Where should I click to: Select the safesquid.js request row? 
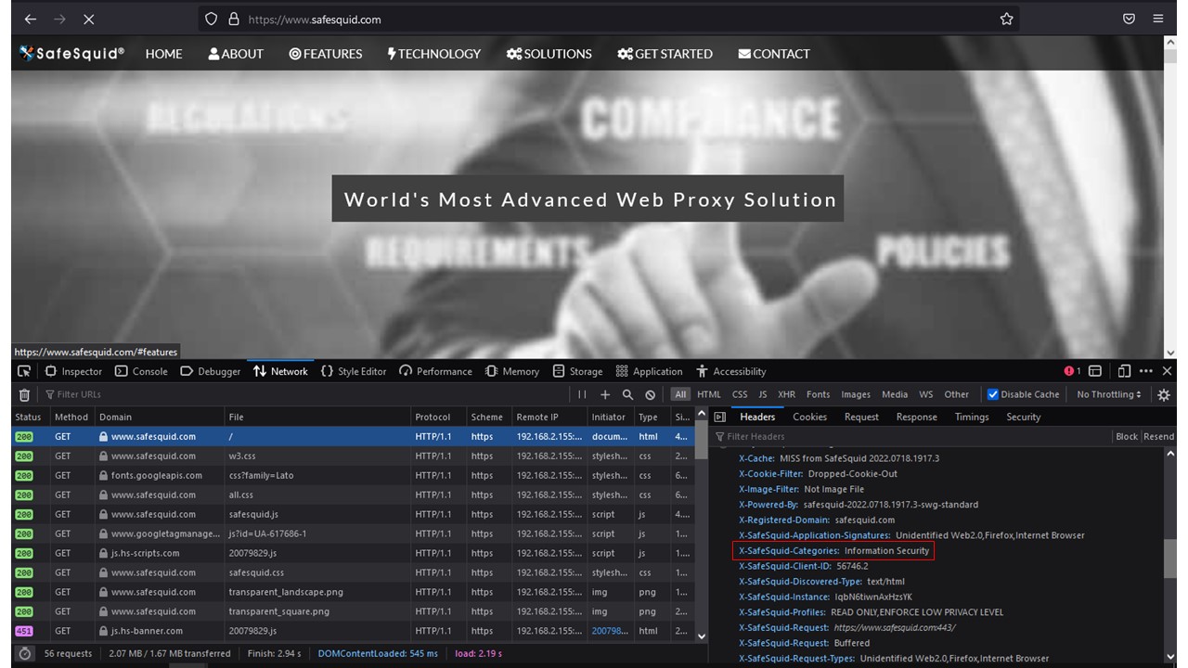tap(353, 514)
